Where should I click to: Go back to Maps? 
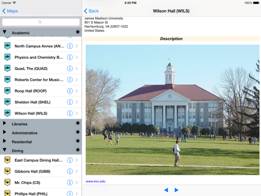click(10, 11)
